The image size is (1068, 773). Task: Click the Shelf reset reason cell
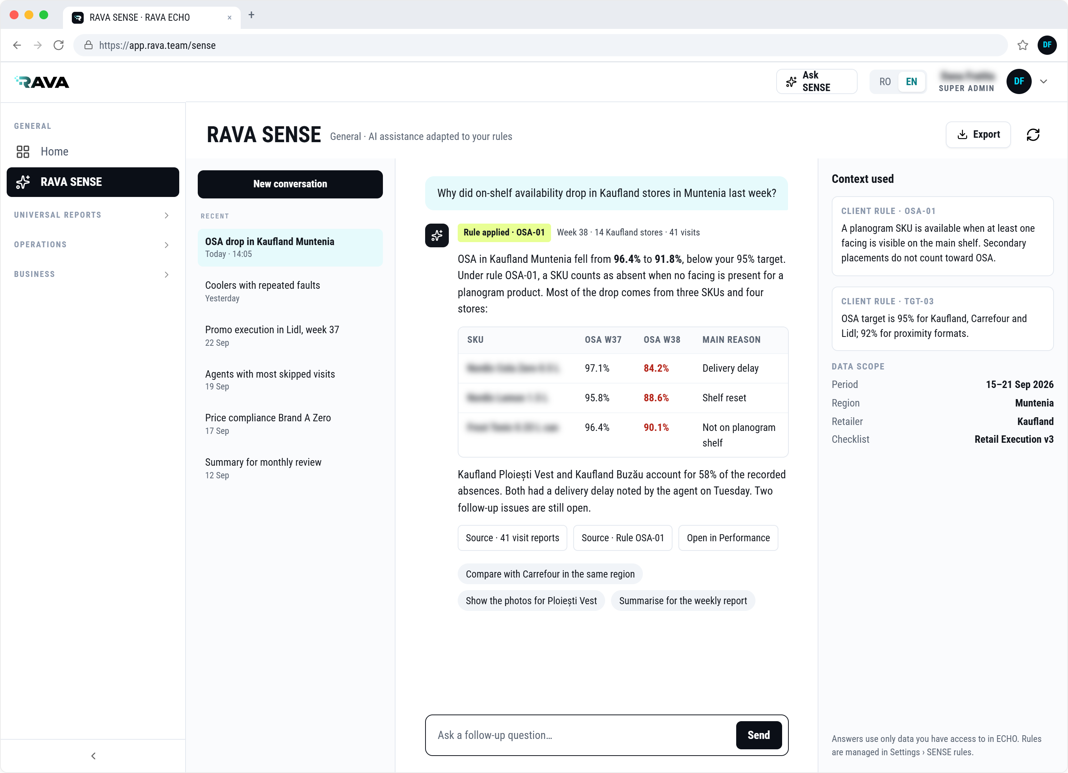(x=724, y=398)
